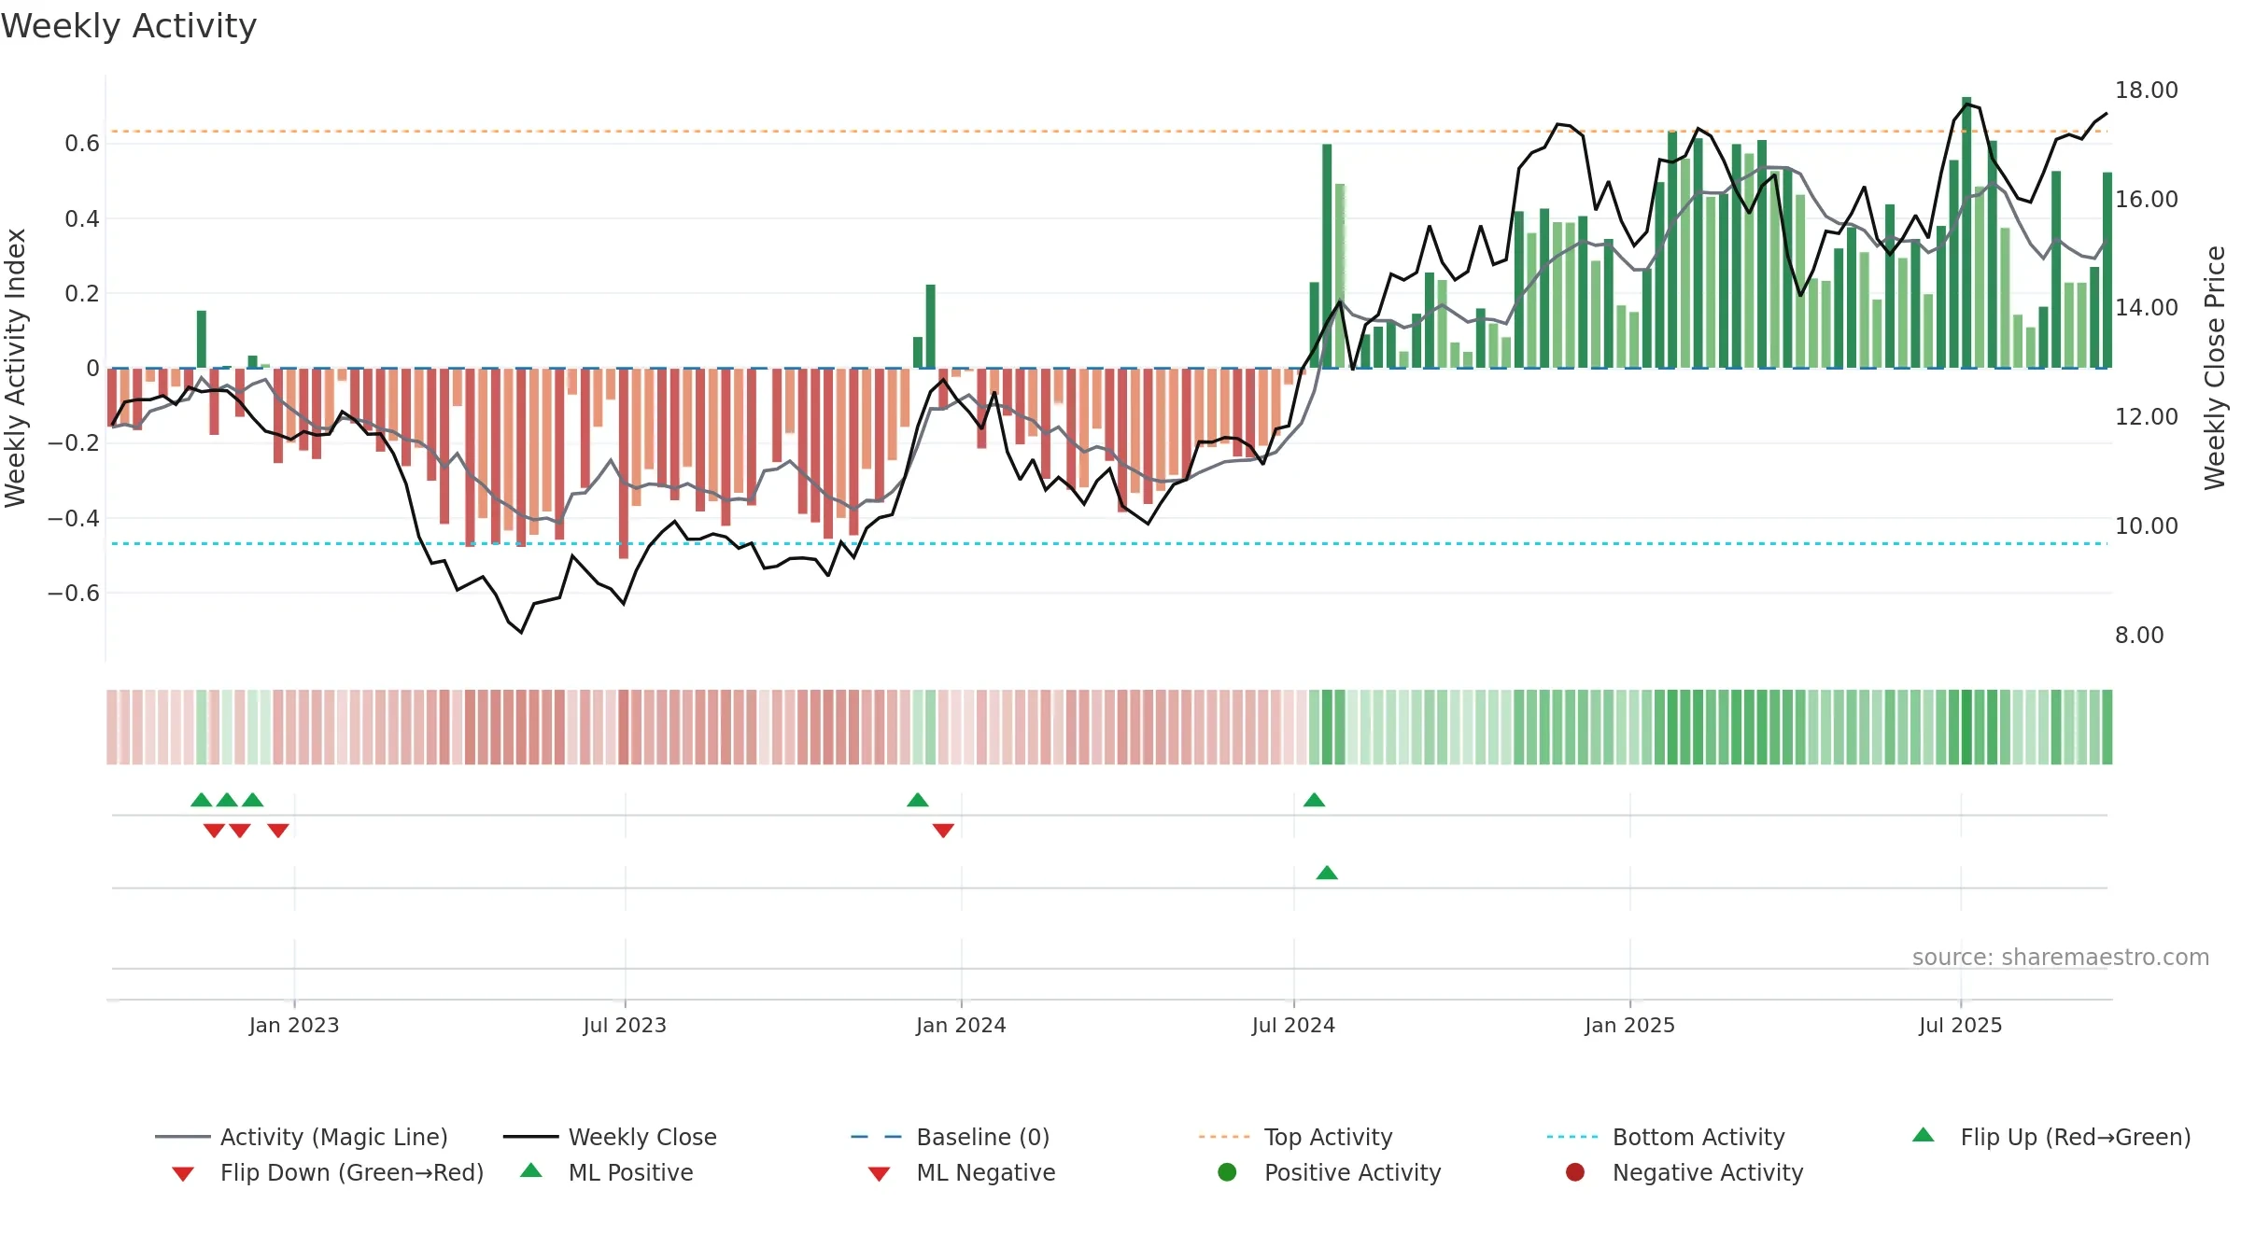
Task: Toggle Baseline (0) legend entry
Action: tap(951, 1137)
